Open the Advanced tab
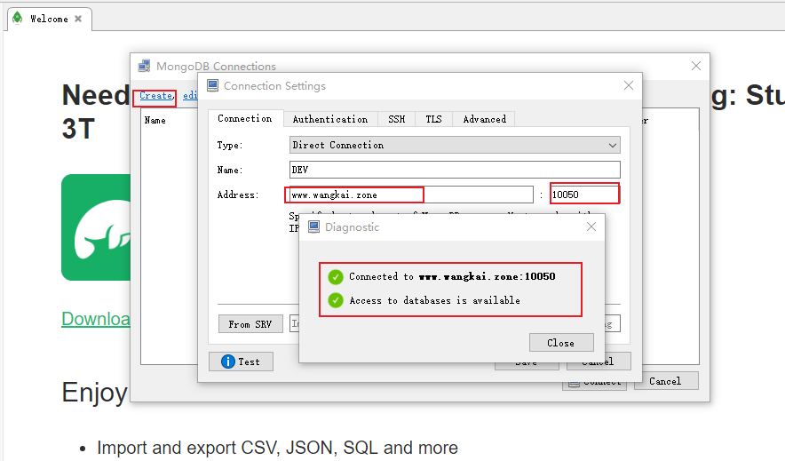 point(484,119)
